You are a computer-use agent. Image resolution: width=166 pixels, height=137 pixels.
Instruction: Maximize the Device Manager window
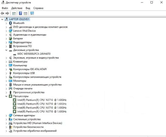click(151, 2)
